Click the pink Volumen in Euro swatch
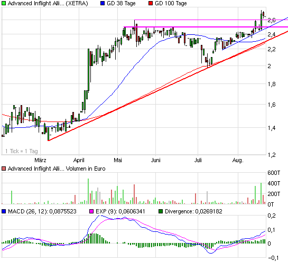This screenshot has height=262, width=288. click(4, 169)
